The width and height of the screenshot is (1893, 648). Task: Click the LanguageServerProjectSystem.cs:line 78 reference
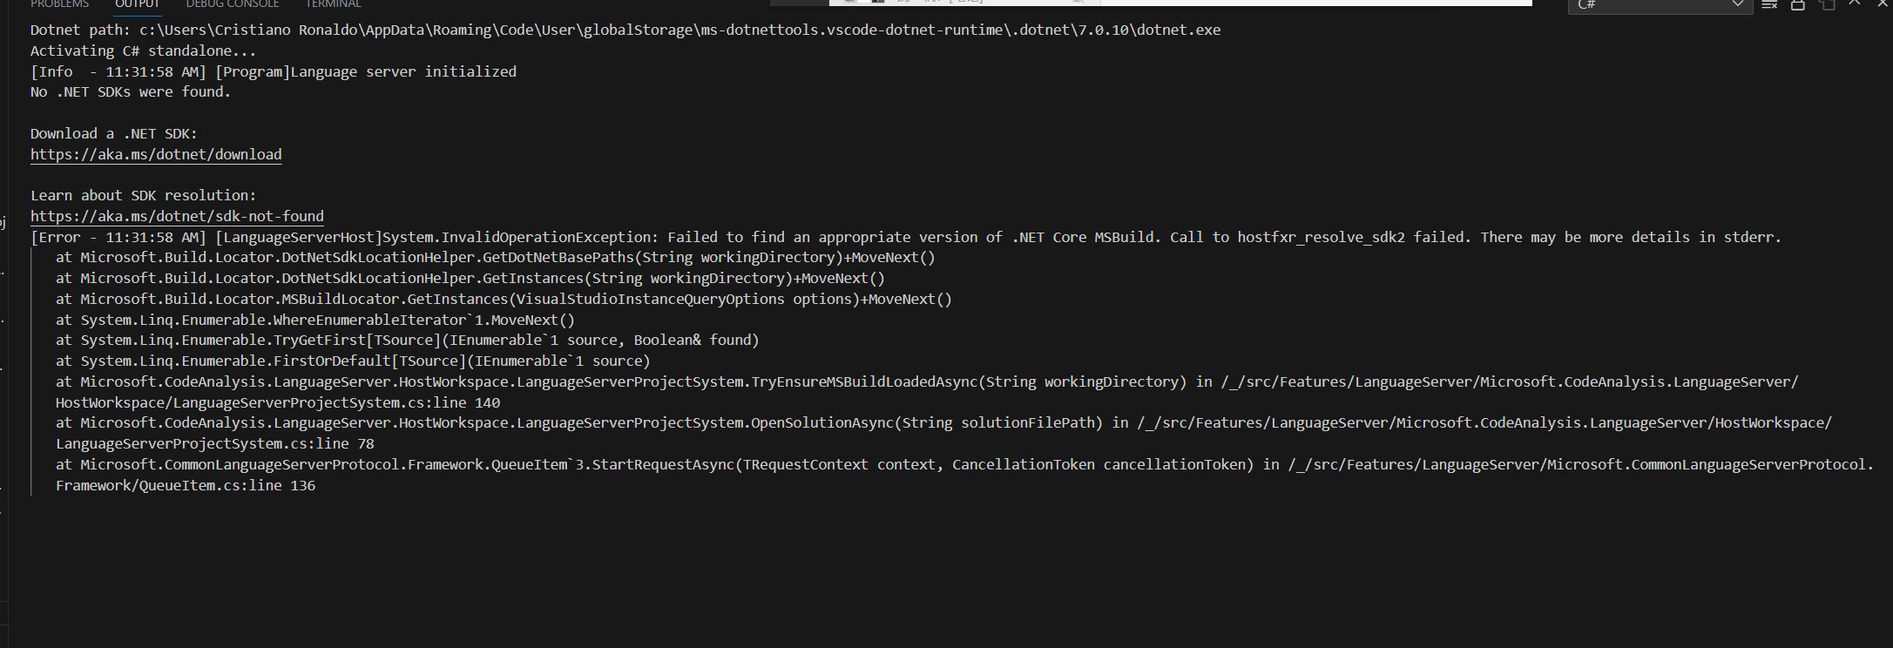coord(215,443)
